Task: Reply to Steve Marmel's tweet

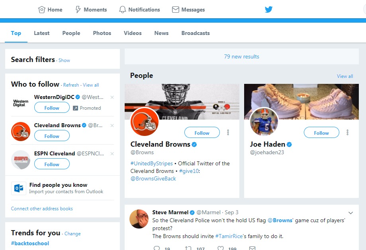Action: pyautogui.click(x=157, y=248)
